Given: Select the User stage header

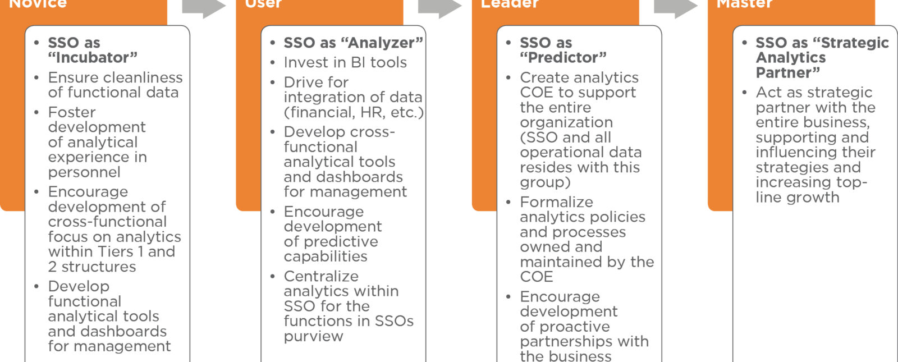Looking at the screenshot, I should (263, 4).
